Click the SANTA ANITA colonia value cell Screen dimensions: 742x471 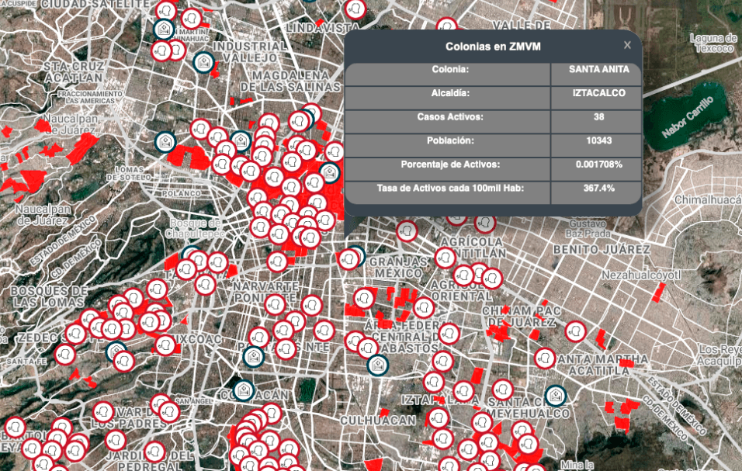pyautogui.click(x=596, y=70)
